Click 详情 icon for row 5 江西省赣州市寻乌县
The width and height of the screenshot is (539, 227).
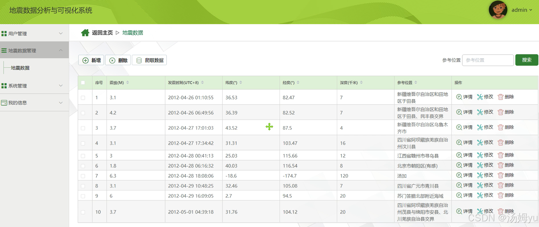pos(459,155)
